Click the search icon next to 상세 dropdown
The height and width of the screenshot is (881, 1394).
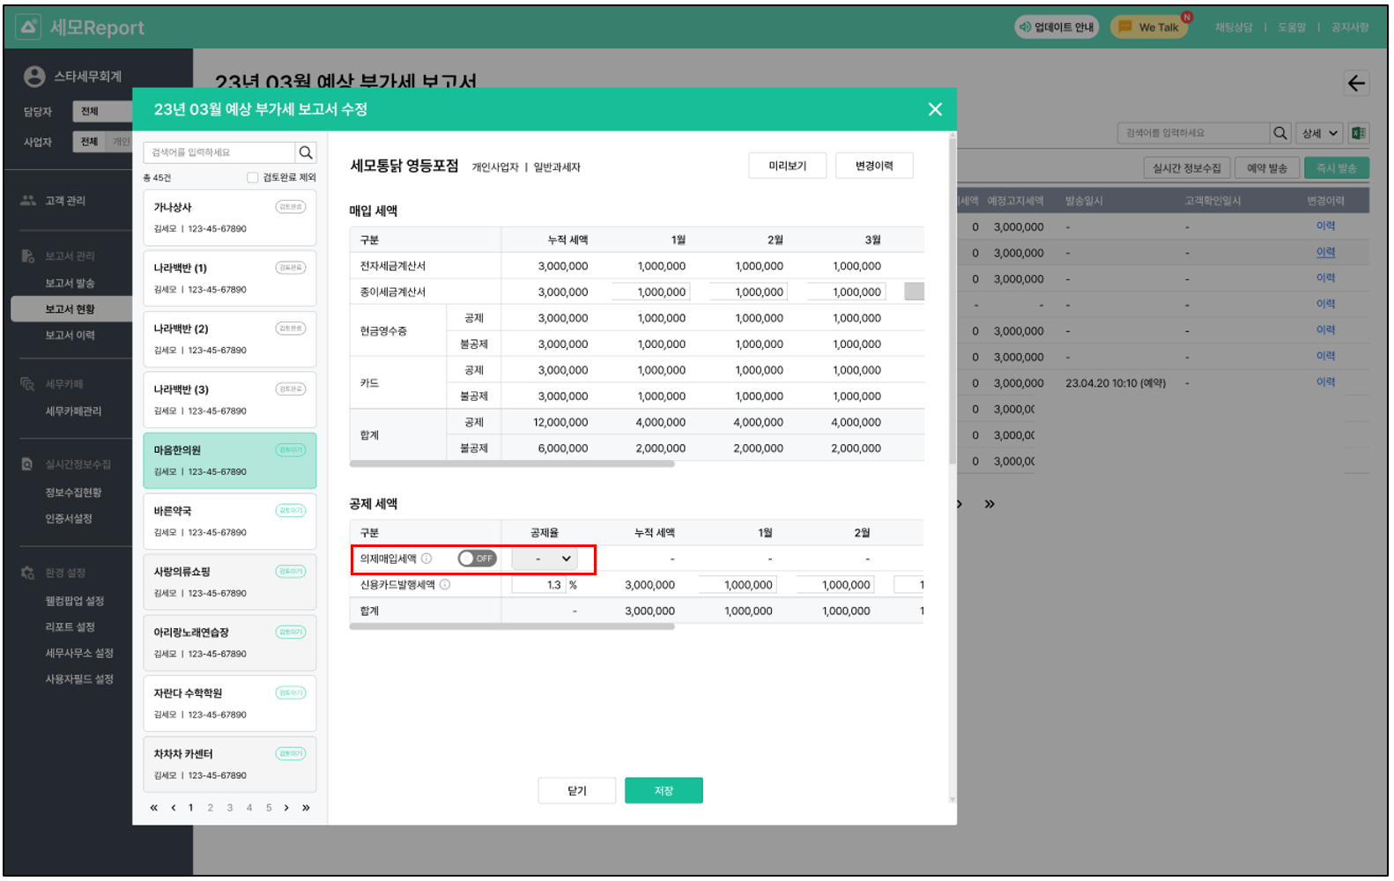pos(1280,133)
